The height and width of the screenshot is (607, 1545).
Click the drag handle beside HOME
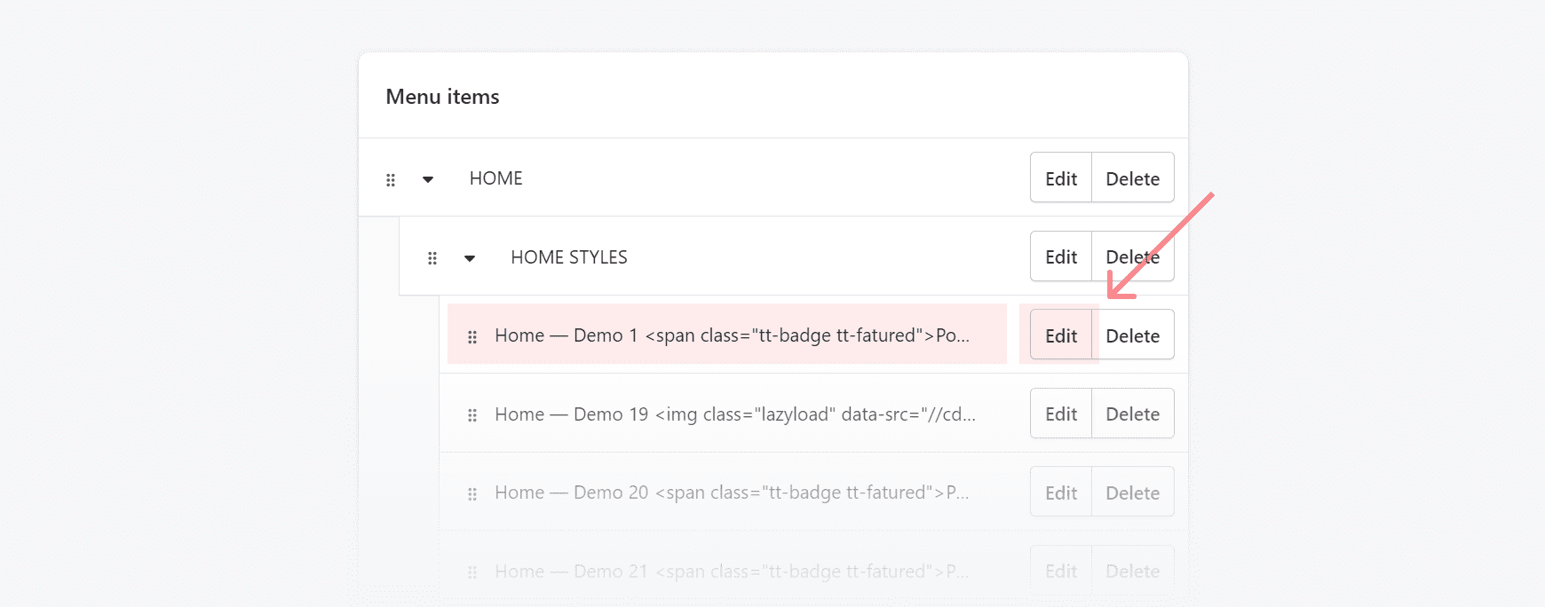tap(391, 180)
